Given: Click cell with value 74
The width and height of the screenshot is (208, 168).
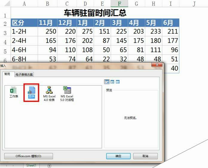Looking at the screenshot, I should tap(67, 59).
